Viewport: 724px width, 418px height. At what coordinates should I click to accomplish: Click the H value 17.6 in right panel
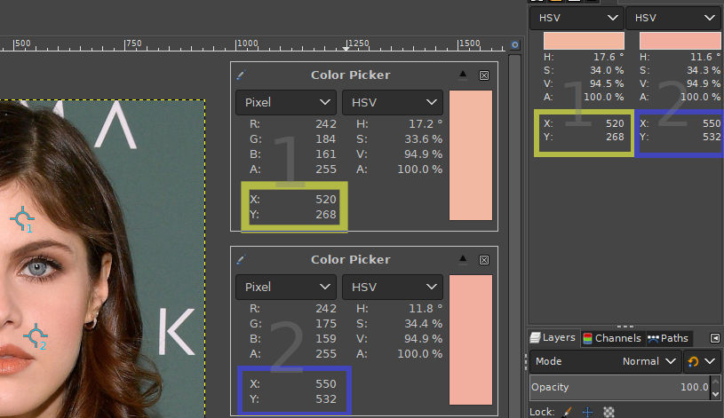tap(609, 57)
